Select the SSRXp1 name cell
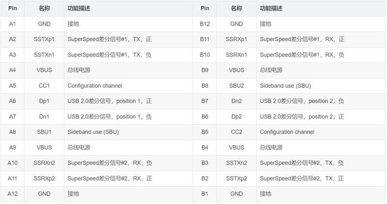Image resolution: width=387 pixels, height=204 pixels. (237, 39)
